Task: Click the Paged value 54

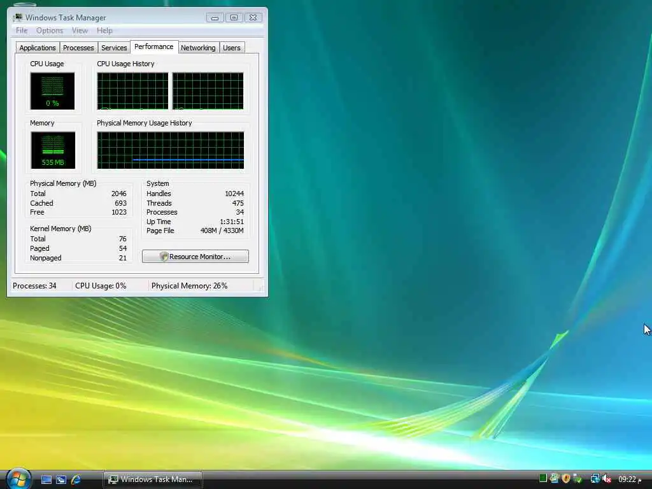Action: click(x=123, y=249)
